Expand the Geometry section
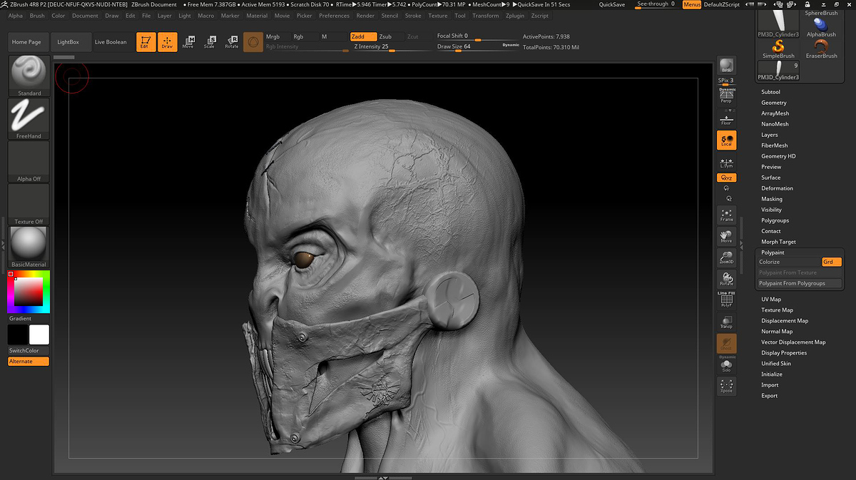 [x=773, y=103]
